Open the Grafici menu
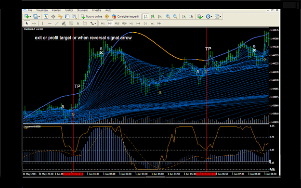 (69, 10)
